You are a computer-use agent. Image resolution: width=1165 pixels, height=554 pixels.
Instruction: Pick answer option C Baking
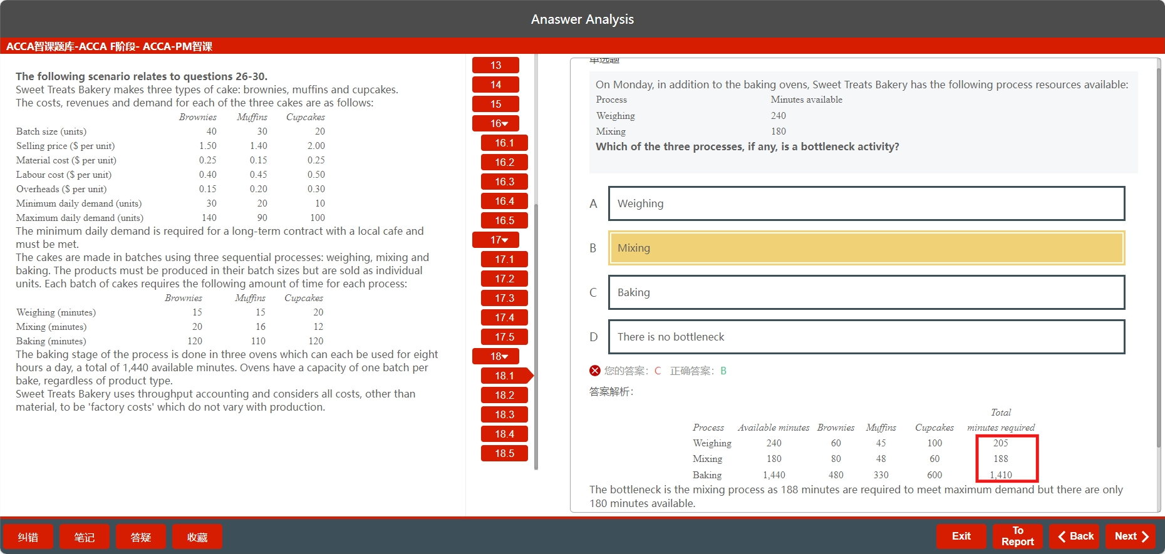866,292
